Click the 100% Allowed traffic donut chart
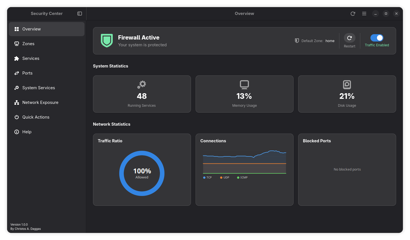Viewport: 410px width, 240px height. point(142,173)
